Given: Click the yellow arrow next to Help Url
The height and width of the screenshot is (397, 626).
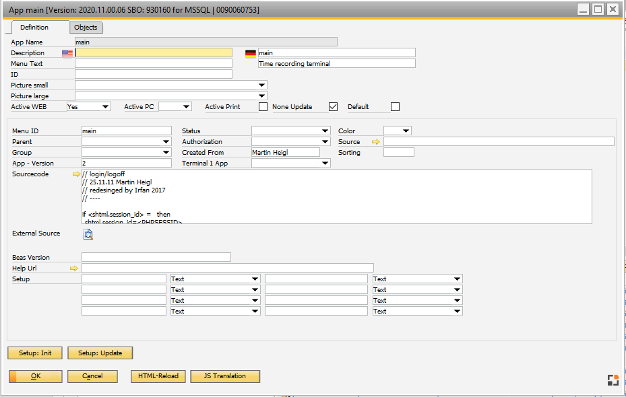Looking at the screenshot, I should coord(74,268).
